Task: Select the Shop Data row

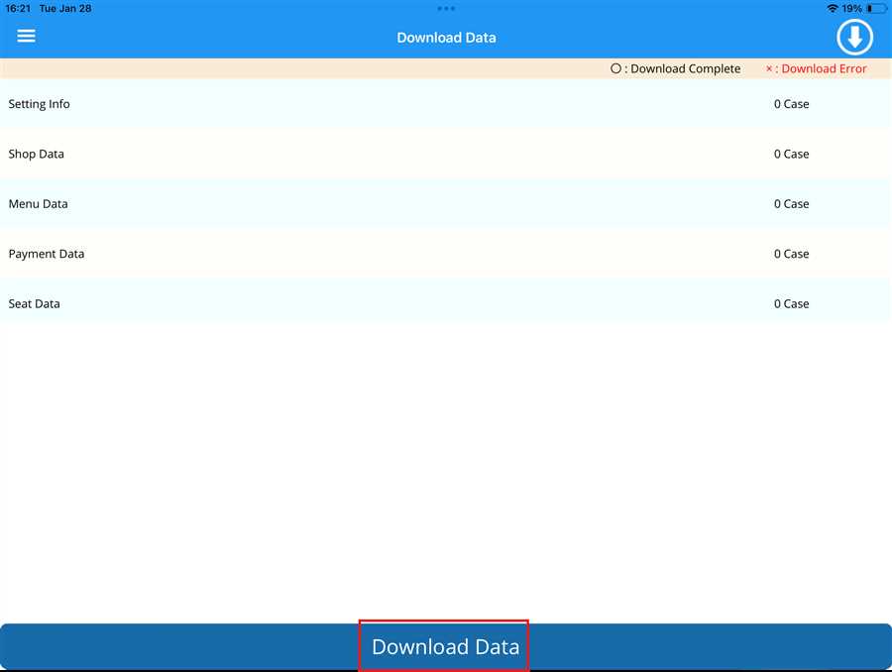Action: pyautogui.click(x=37, y=154)
